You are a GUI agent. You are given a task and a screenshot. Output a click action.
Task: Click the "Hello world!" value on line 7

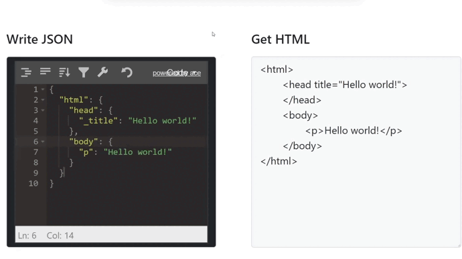tap(138, 152)
